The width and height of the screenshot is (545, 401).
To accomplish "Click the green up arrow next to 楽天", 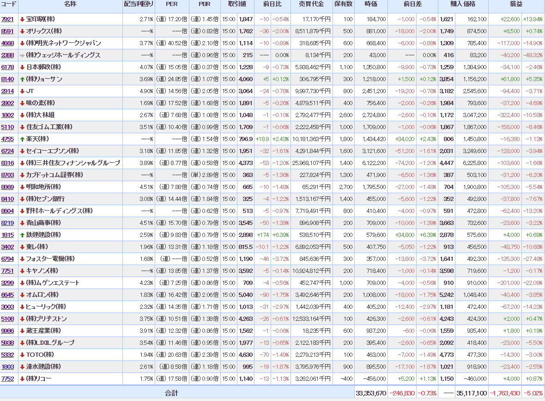I will click(x=22, y=139).
